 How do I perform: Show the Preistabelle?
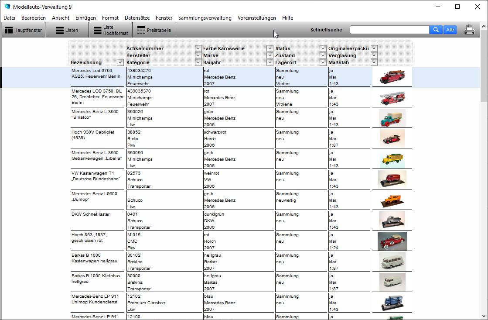pos(154,30)
